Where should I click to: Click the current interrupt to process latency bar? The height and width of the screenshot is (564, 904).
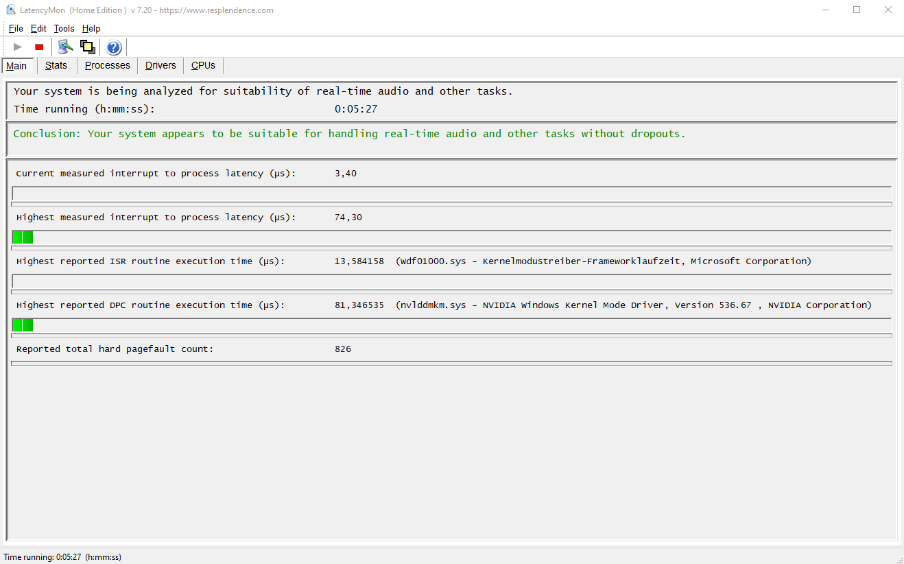[452, 193]
